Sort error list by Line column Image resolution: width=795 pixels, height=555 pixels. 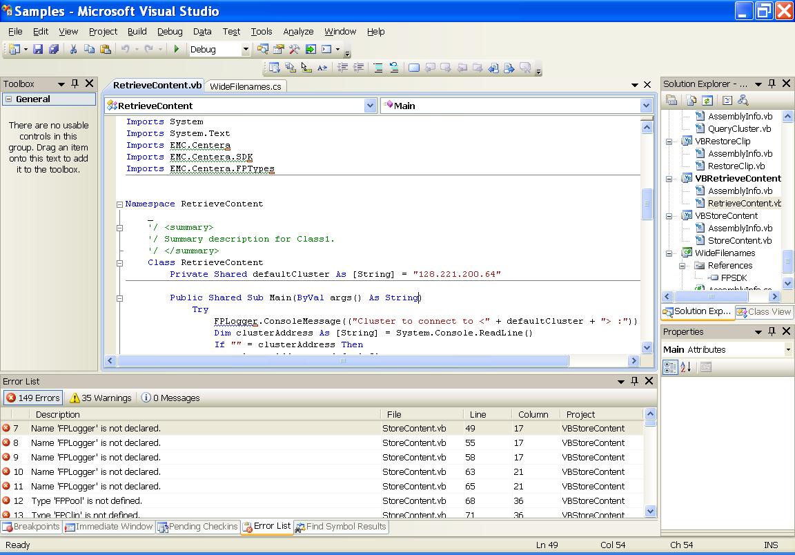[487, 414]
